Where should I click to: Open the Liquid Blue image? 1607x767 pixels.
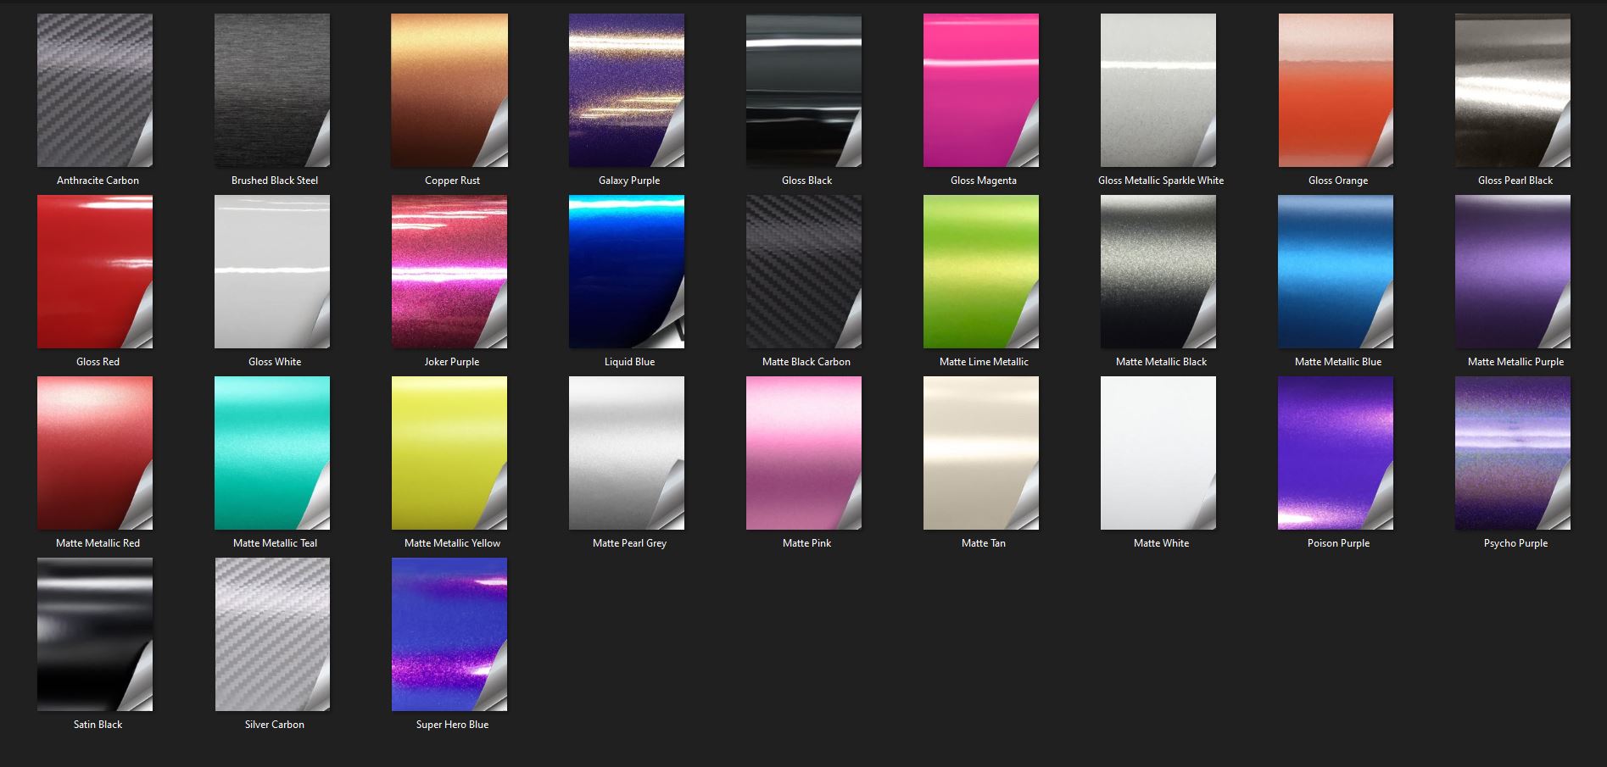[x=627, y=271]
